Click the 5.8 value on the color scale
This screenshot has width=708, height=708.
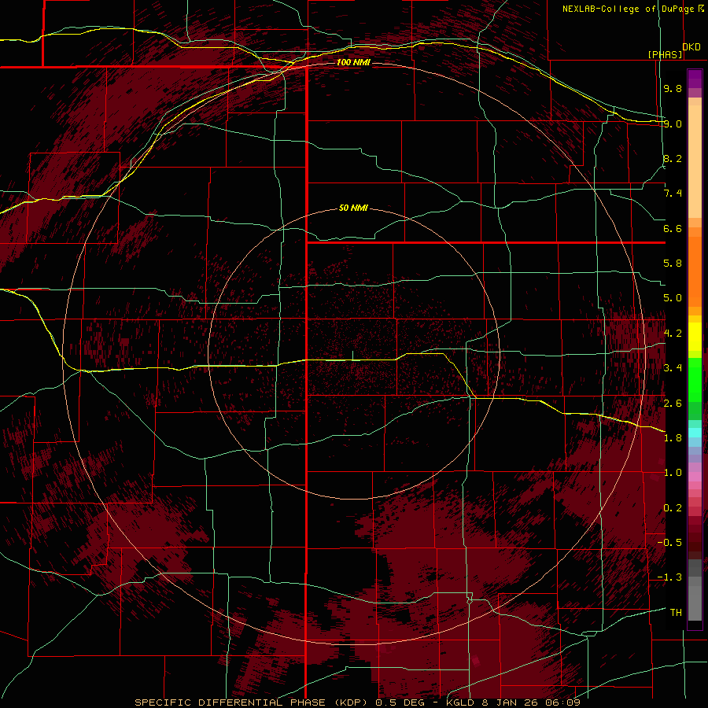tap(673, 264)
